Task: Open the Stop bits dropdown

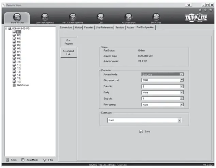Action: (x=182, y=98)
